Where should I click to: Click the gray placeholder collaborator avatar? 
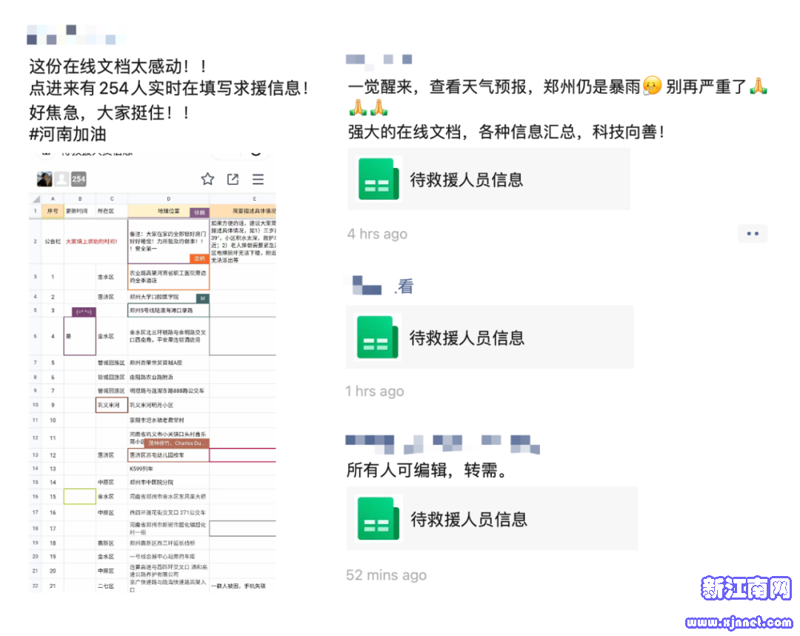point(61,179)
